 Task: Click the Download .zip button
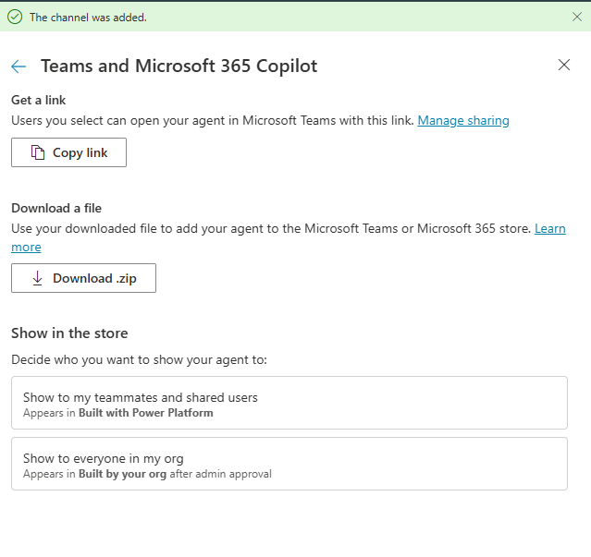point(83,278)
